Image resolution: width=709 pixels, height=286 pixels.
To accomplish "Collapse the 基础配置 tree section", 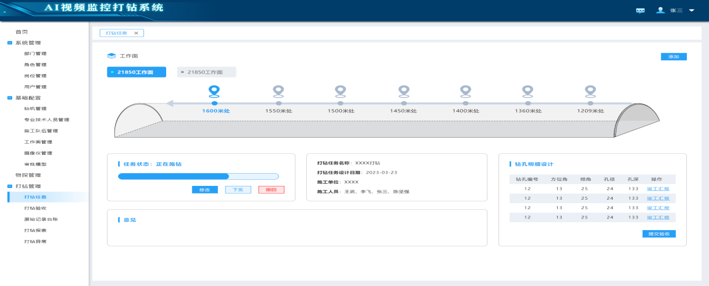I will [9, 98].
